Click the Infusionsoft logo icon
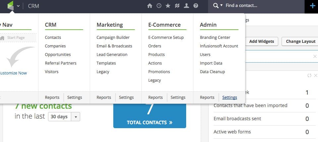This screenshot has width=318, height=142. pos(11,6)
